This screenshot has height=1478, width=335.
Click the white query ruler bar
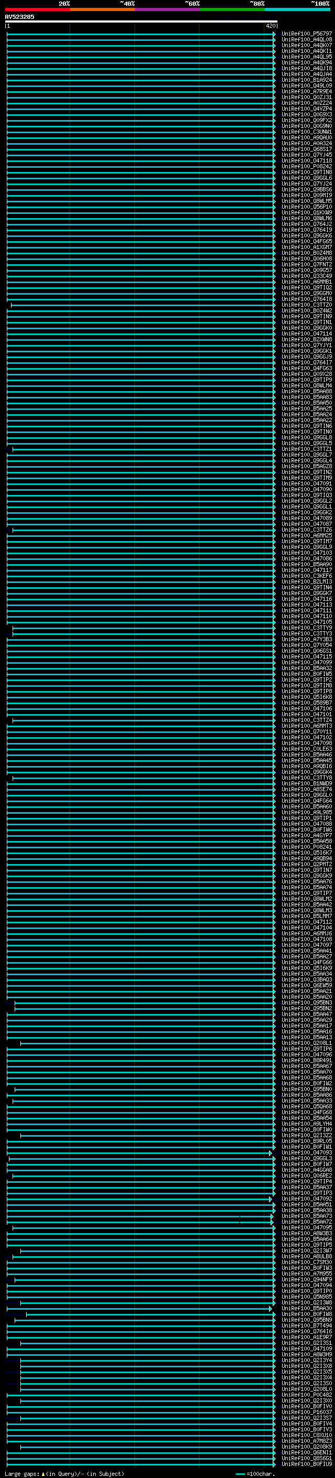[141, 22]
